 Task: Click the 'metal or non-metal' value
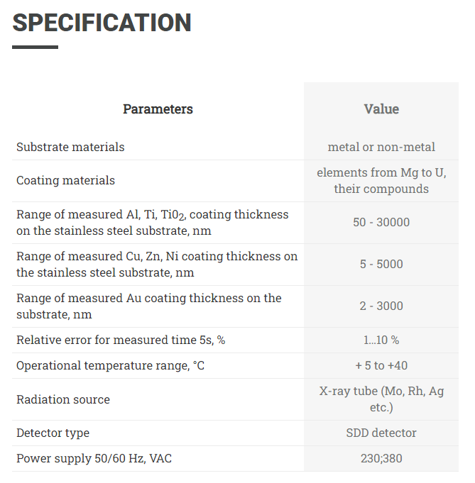tap(381, 148)
